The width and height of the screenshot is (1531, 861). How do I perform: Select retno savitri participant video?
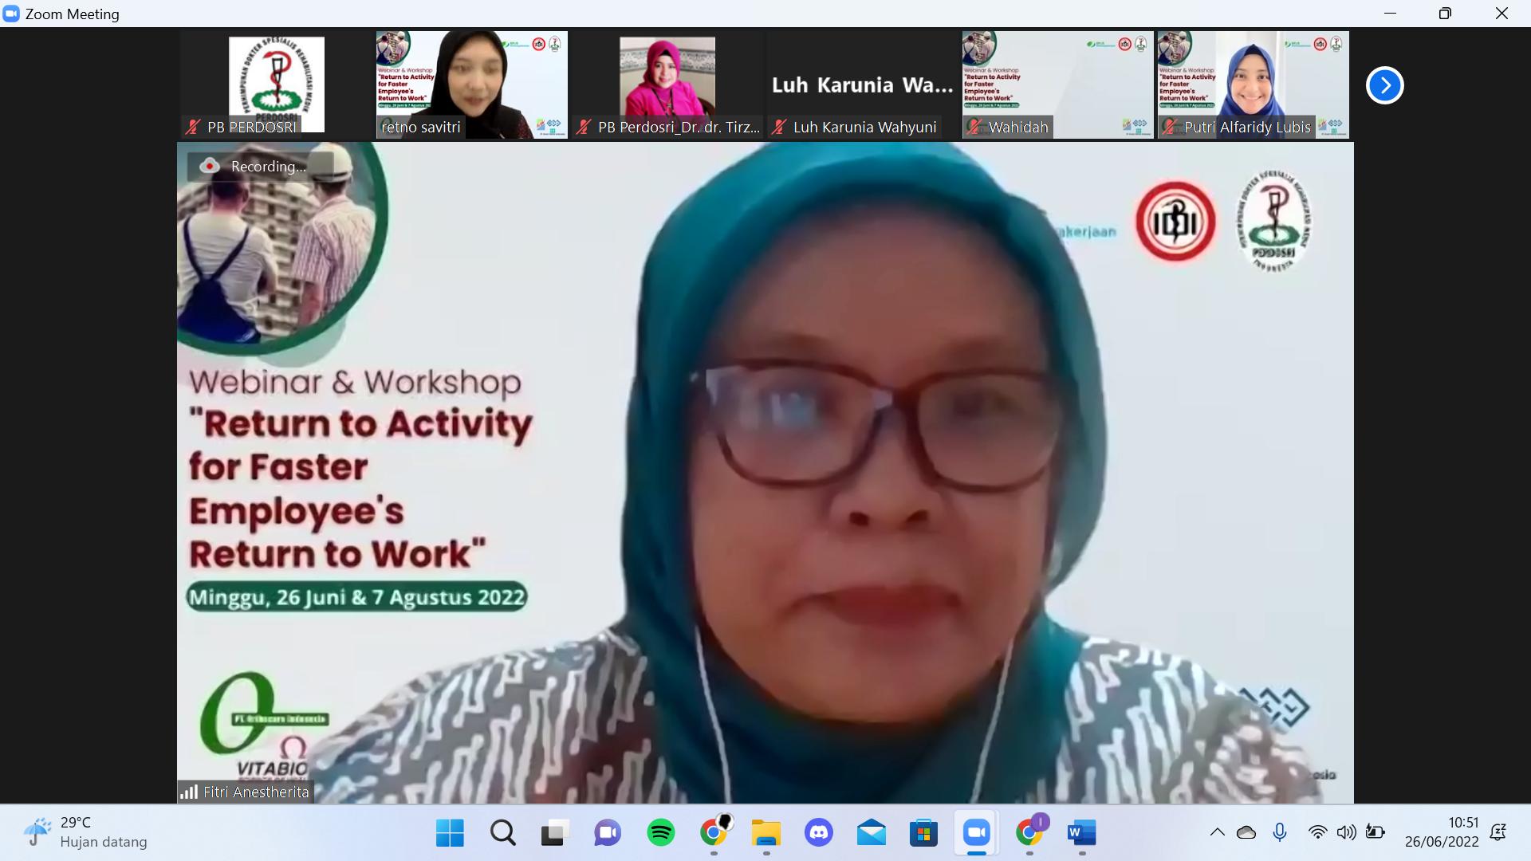click(x=471, y=85)
